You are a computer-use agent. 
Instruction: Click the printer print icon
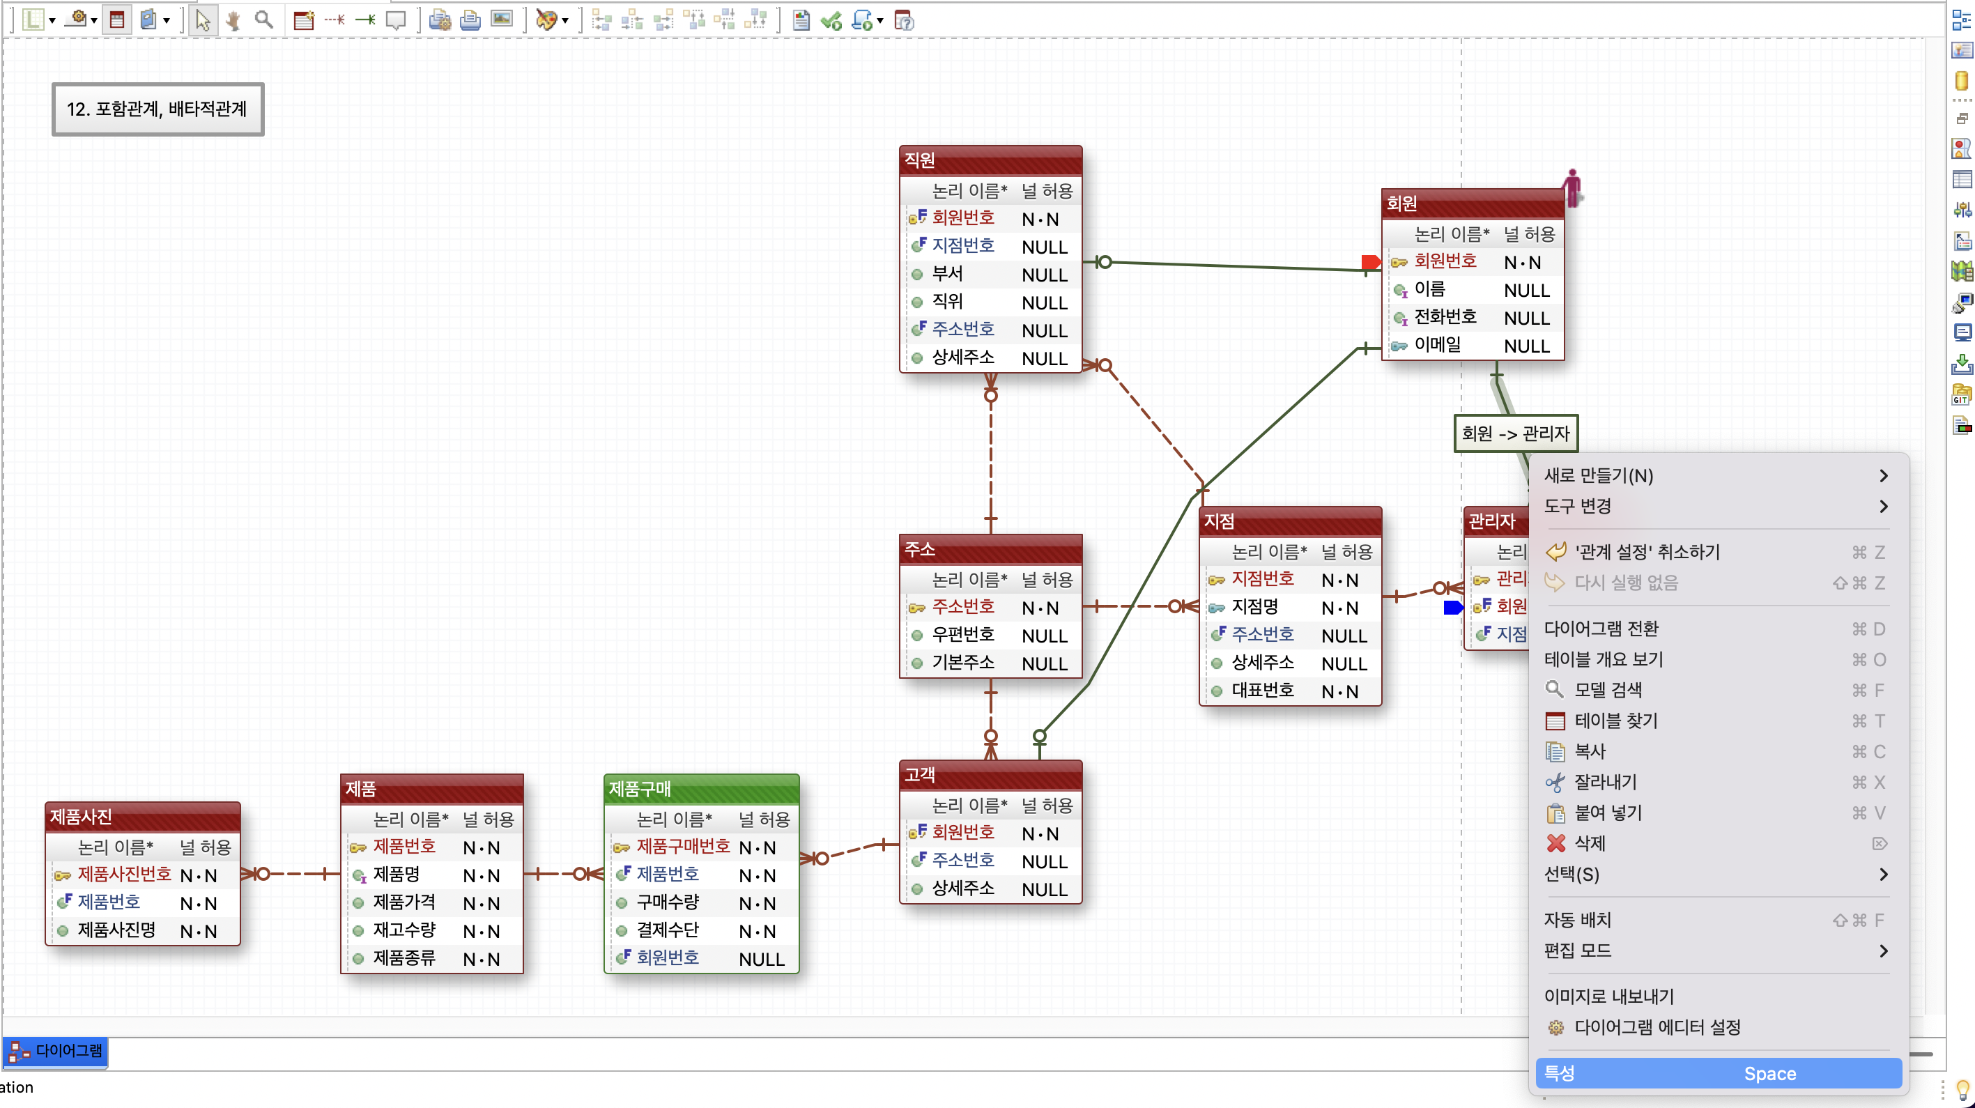point(470,21)
